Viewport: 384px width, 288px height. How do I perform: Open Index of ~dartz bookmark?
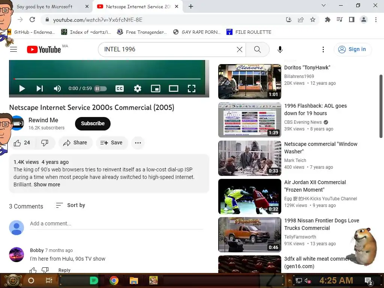[x=86, y=32]
